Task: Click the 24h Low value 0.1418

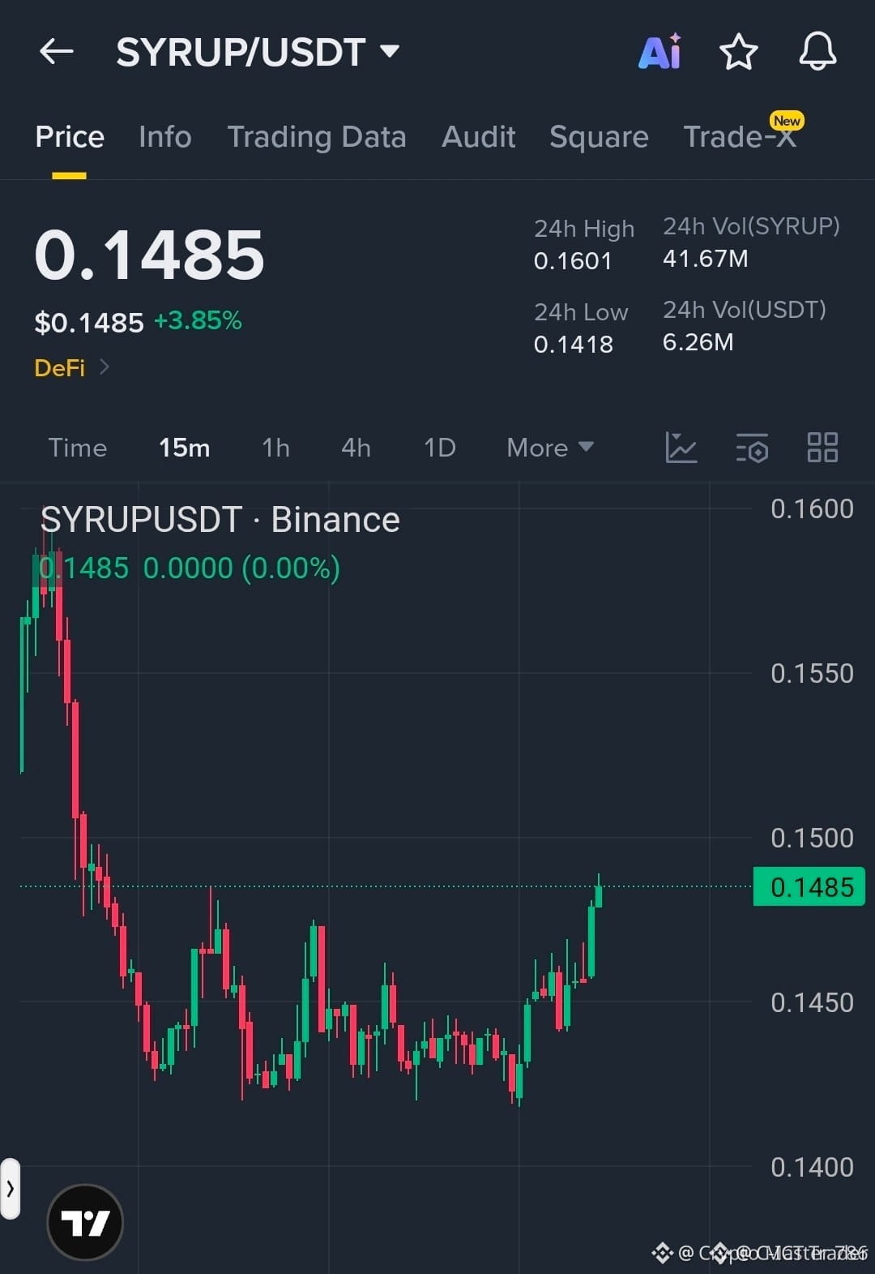Action: click(574, 345)
